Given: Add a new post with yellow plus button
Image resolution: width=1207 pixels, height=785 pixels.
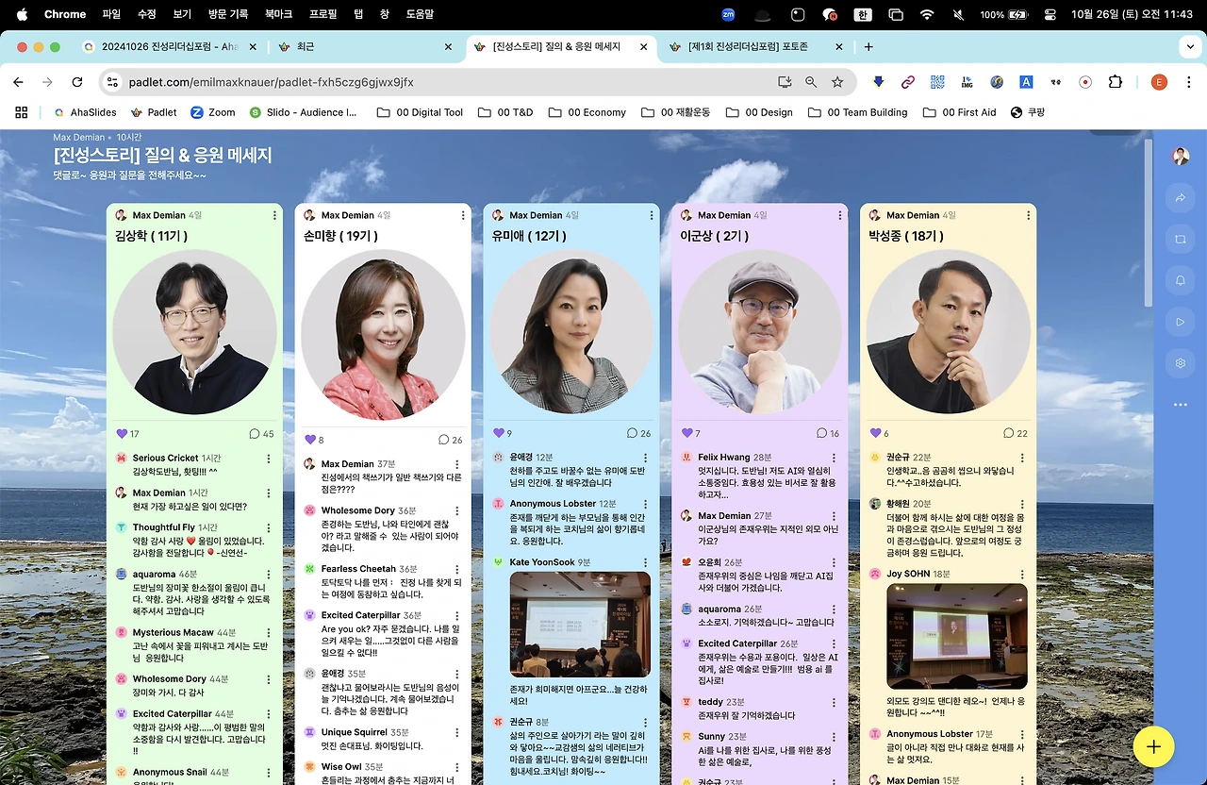Looking at the screenshot, I should [x=1153, y=746].
